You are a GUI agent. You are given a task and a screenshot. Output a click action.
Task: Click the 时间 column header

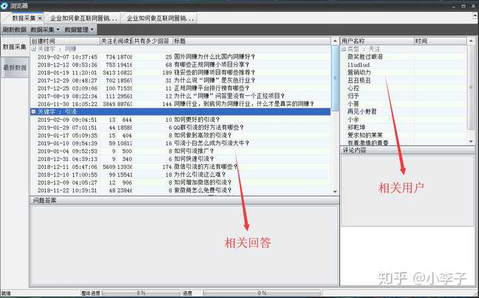coord(440,41)
